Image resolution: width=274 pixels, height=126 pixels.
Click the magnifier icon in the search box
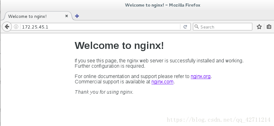[197, 27]
